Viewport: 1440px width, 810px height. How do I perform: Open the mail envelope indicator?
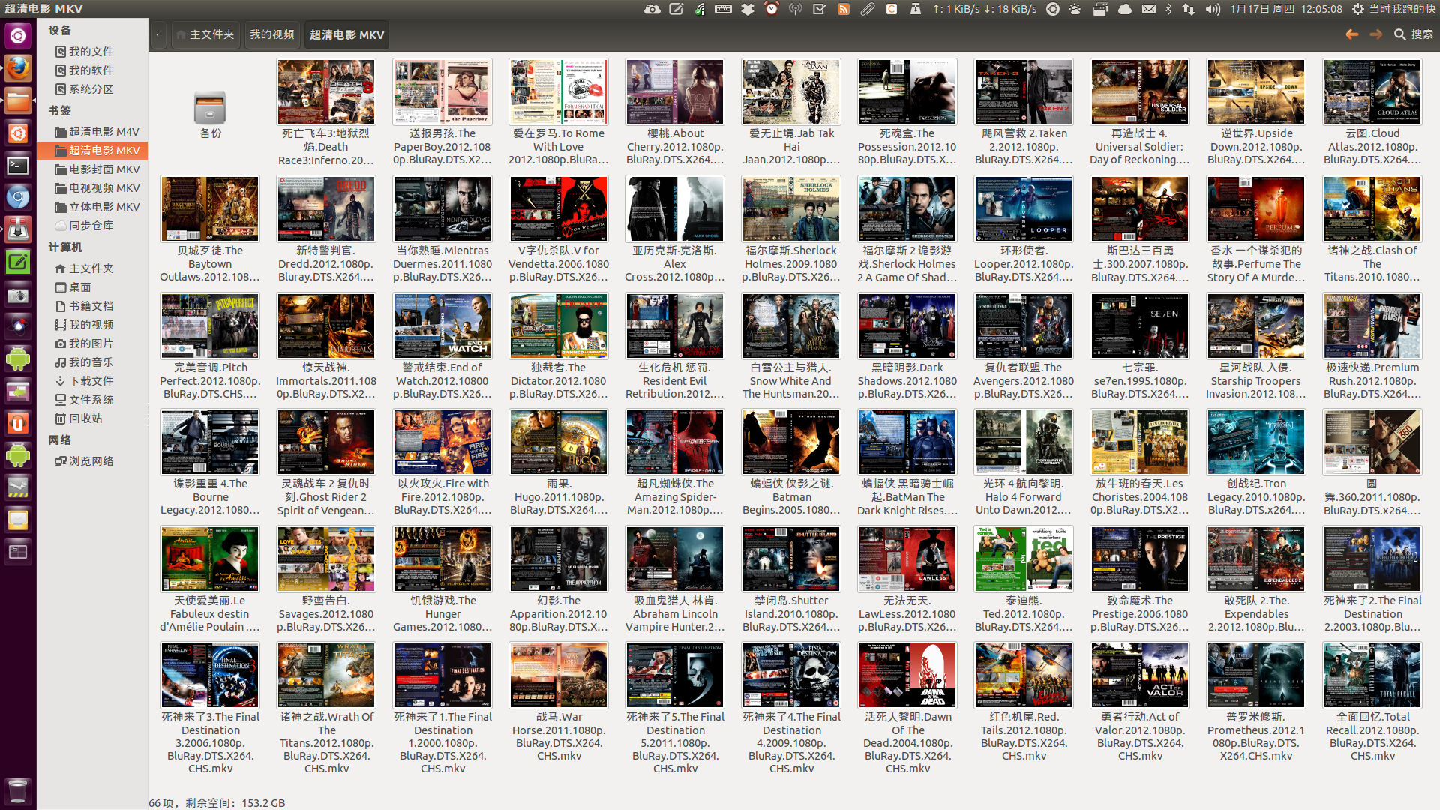tap(1148, 9)
